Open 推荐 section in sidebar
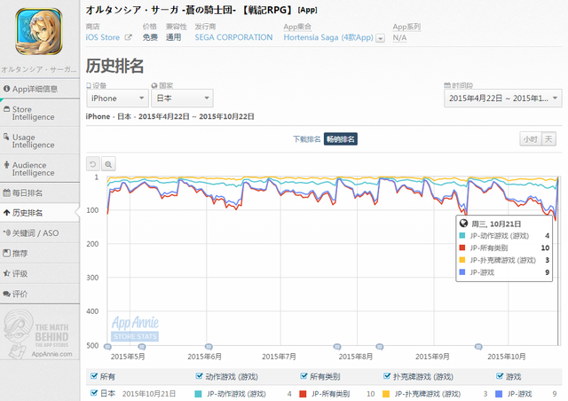 pos(39,253)
